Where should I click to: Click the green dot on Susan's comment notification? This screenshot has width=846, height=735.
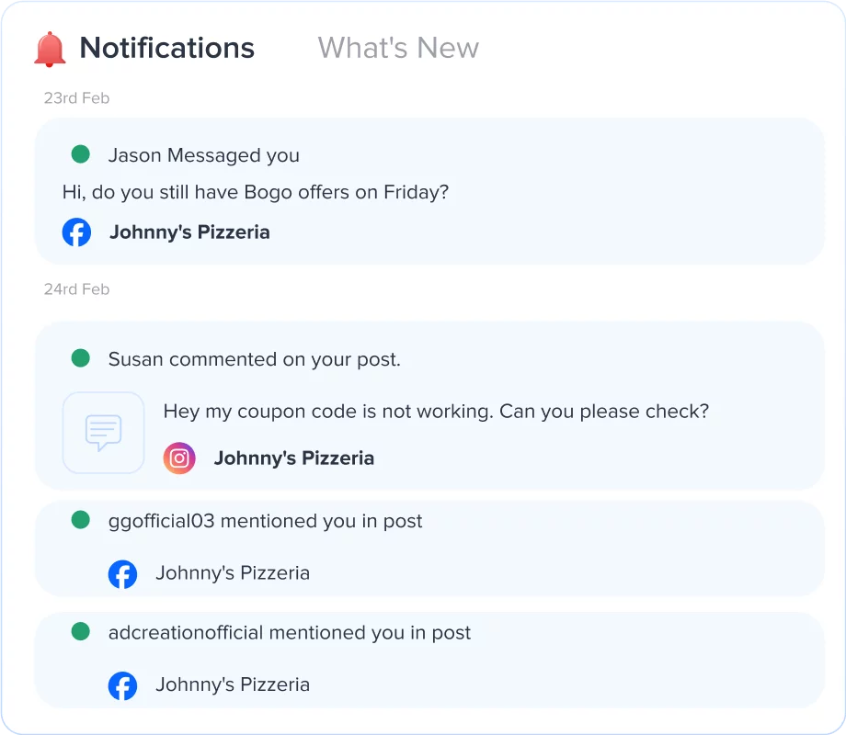tap(80, 359)
